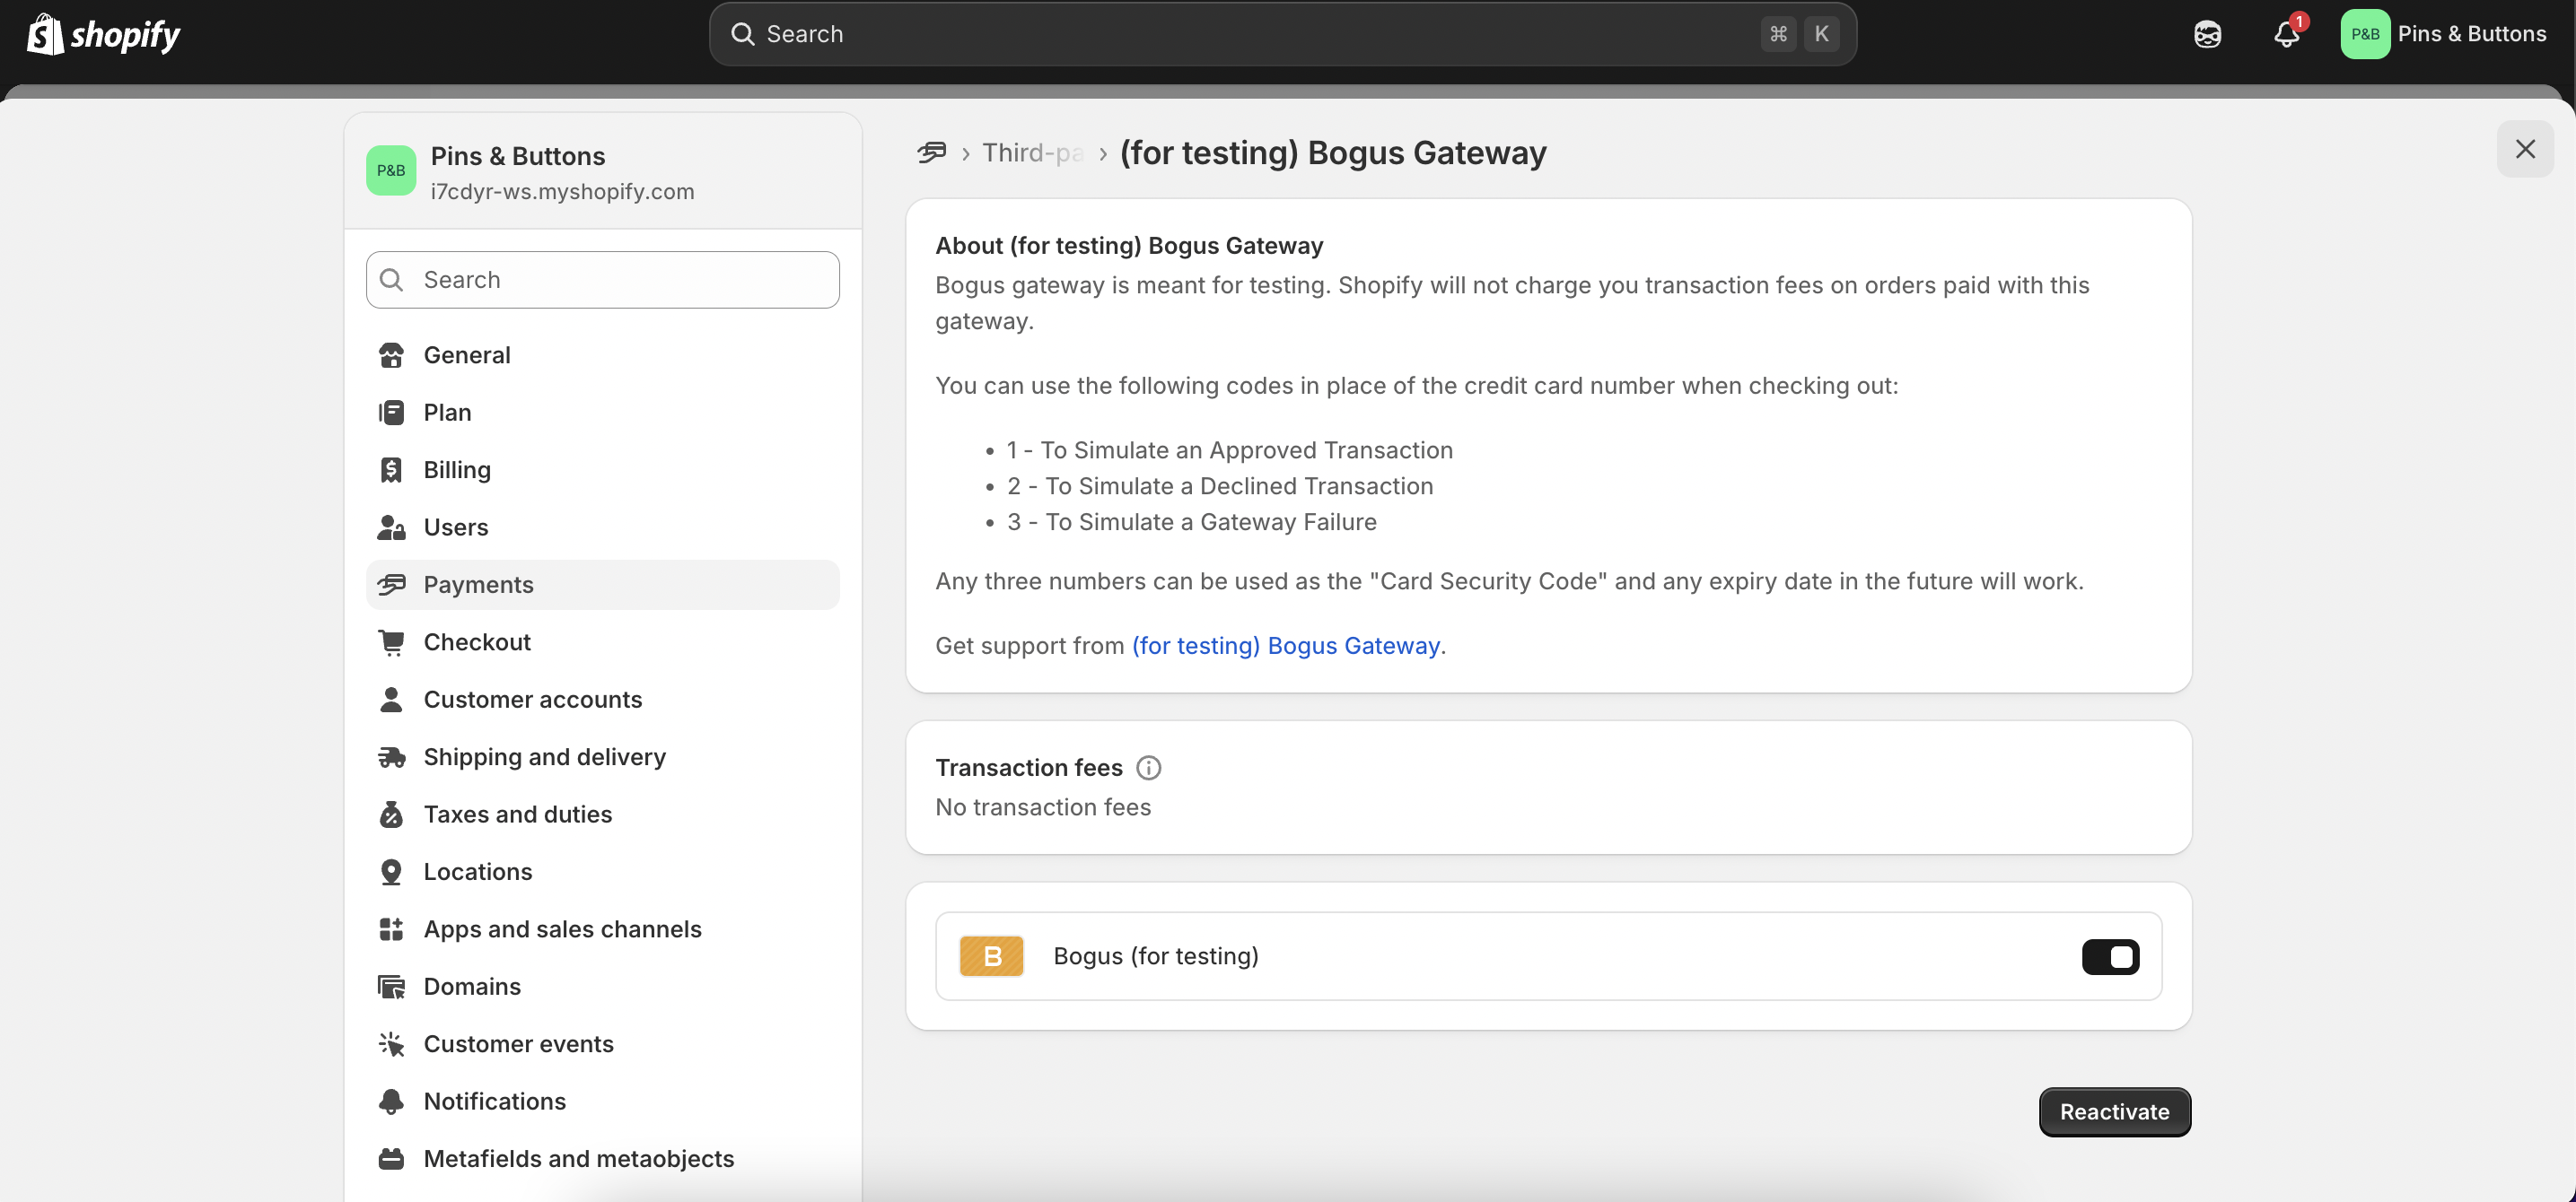Open the Pins & Buttons account menu
Viewport: 2576px width, 1202px height.
tap(2443, 34)
